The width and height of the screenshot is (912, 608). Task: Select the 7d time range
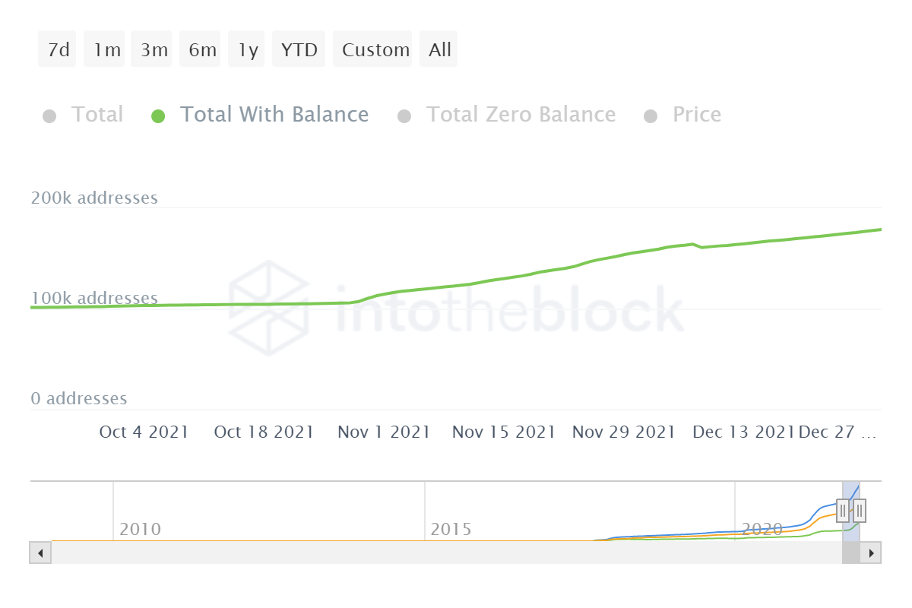click(x=58, y=49)
